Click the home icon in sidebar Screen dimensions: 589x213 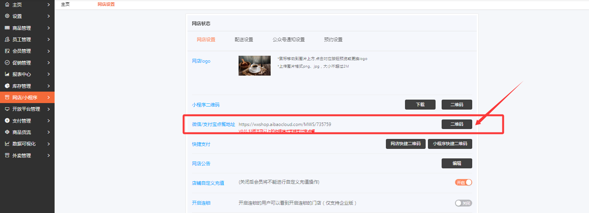7,5
